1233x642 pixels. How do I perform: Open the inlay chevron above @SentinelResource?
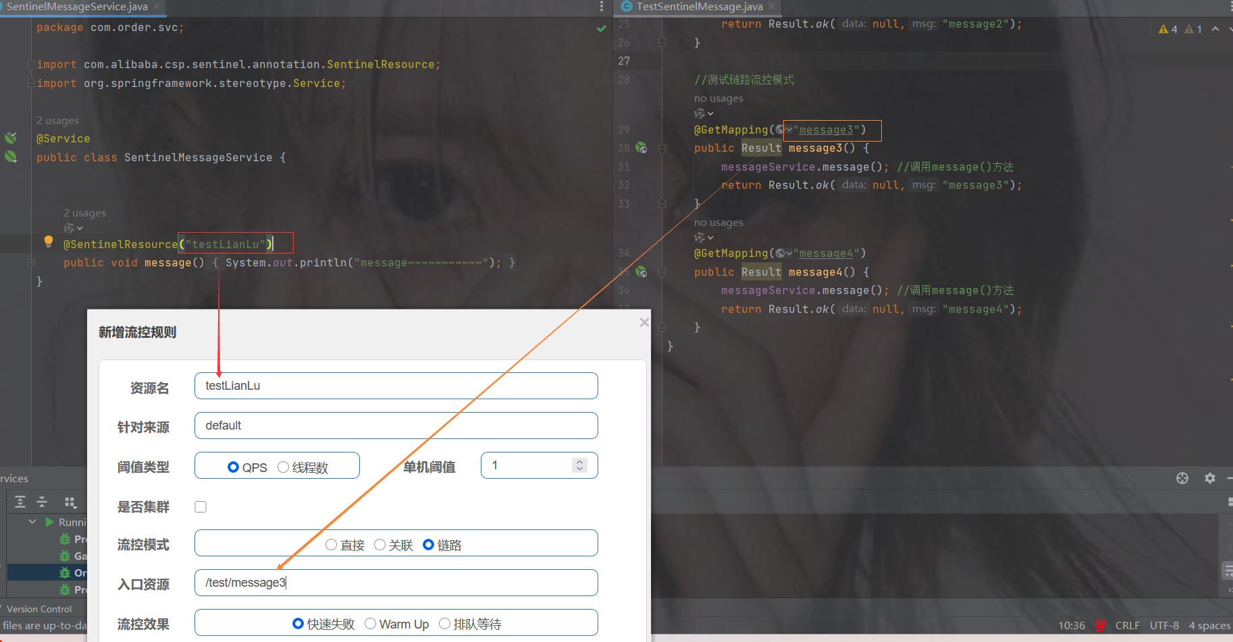[80, 229]
